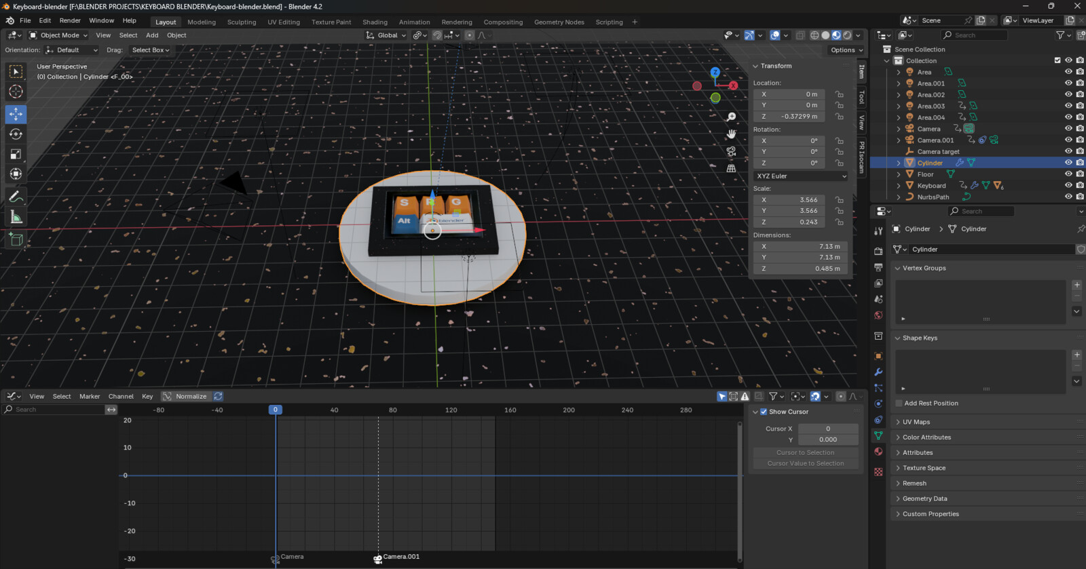Select the Annotate tool
Viewport: 1086px width, 569px height.
click(x=16, y=197)
